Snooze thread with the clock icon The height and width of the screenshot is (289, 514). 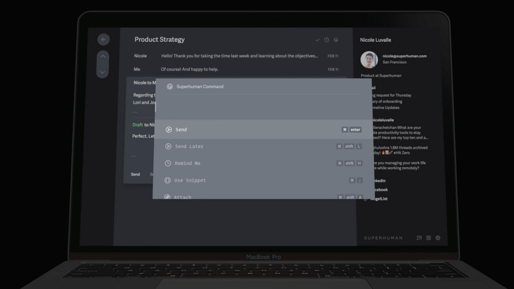[327, 40]
